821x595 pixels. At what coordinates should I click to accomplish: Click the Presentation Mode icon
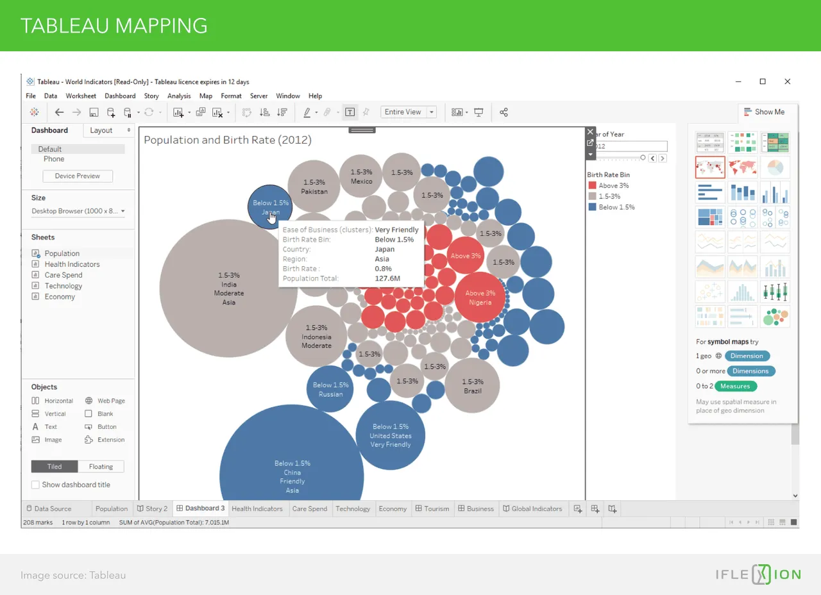pos(478,112)
